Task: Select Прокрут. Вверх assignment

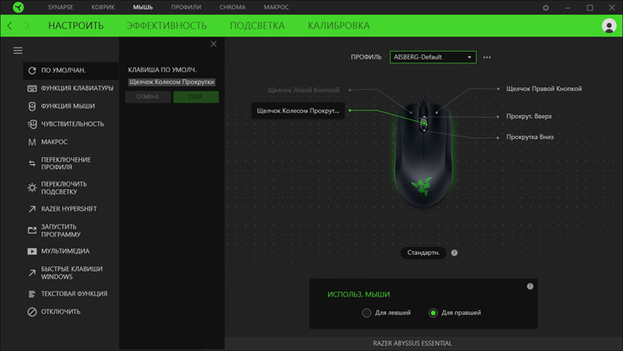Action: pos(529,117)
